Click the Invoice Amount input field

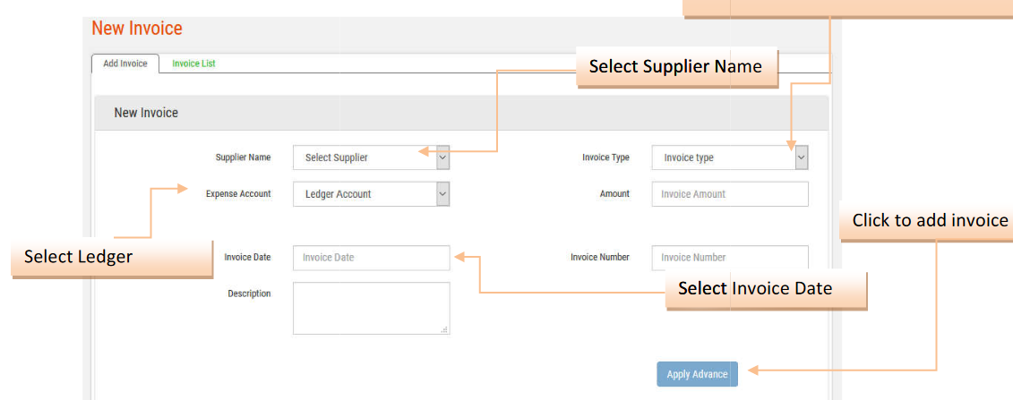click(729, 194)
